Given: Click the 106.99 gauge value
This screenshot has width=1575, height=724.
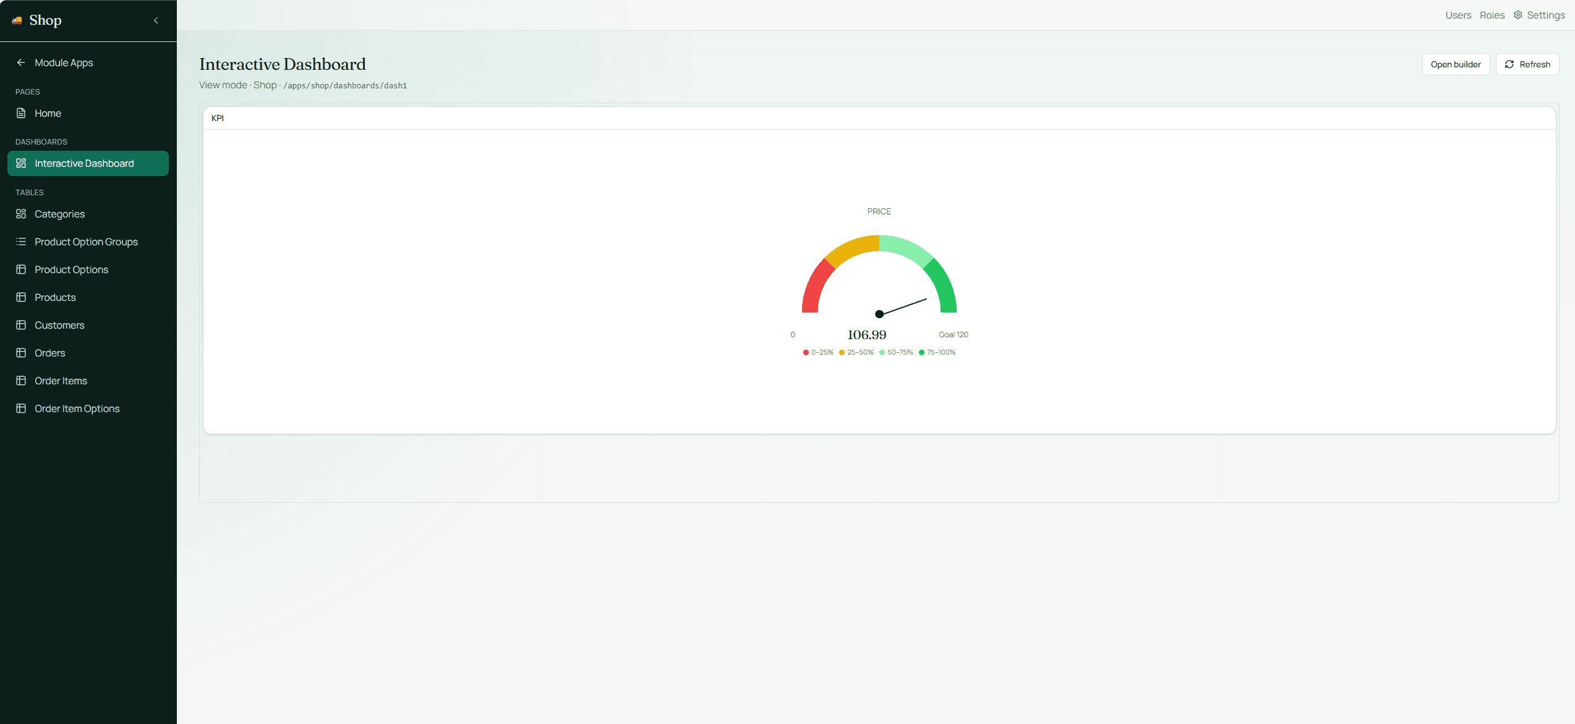Looking at the screenshot, I should click(867, 335).
